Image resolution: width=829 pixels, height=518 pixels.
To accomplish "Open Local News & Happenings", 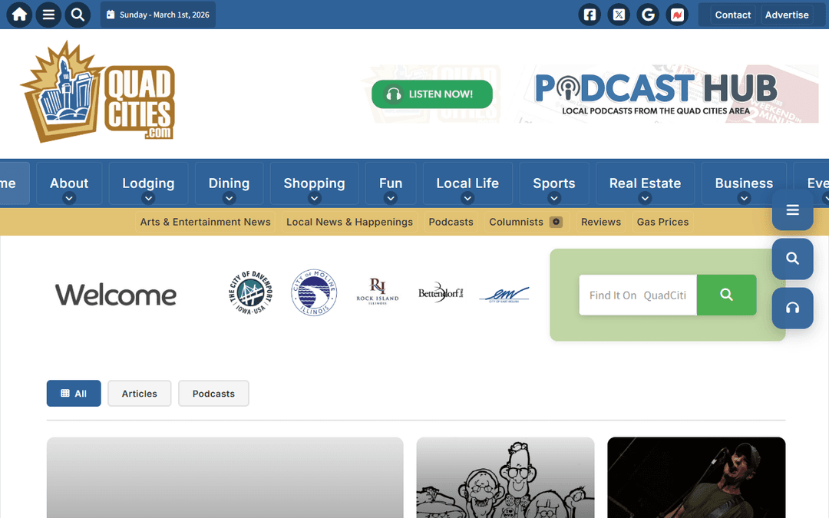I will (x=349, y=222).
